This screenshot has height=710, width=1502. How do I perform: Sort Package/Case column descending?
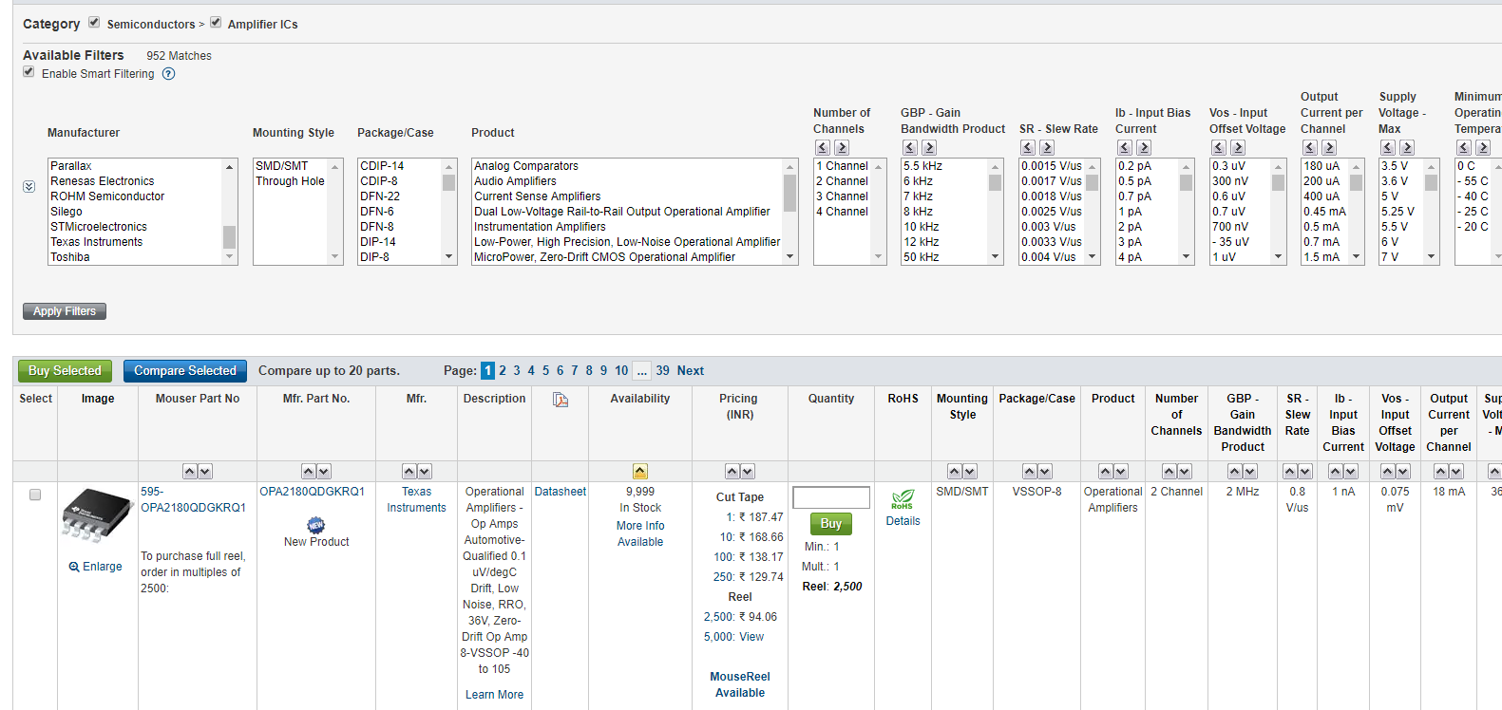[1045, 472]
